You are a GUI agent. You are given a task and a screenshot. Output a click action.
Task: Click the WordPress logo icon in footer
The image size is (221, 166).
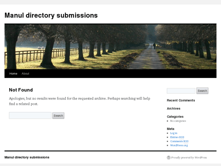[x=168, y=157]
